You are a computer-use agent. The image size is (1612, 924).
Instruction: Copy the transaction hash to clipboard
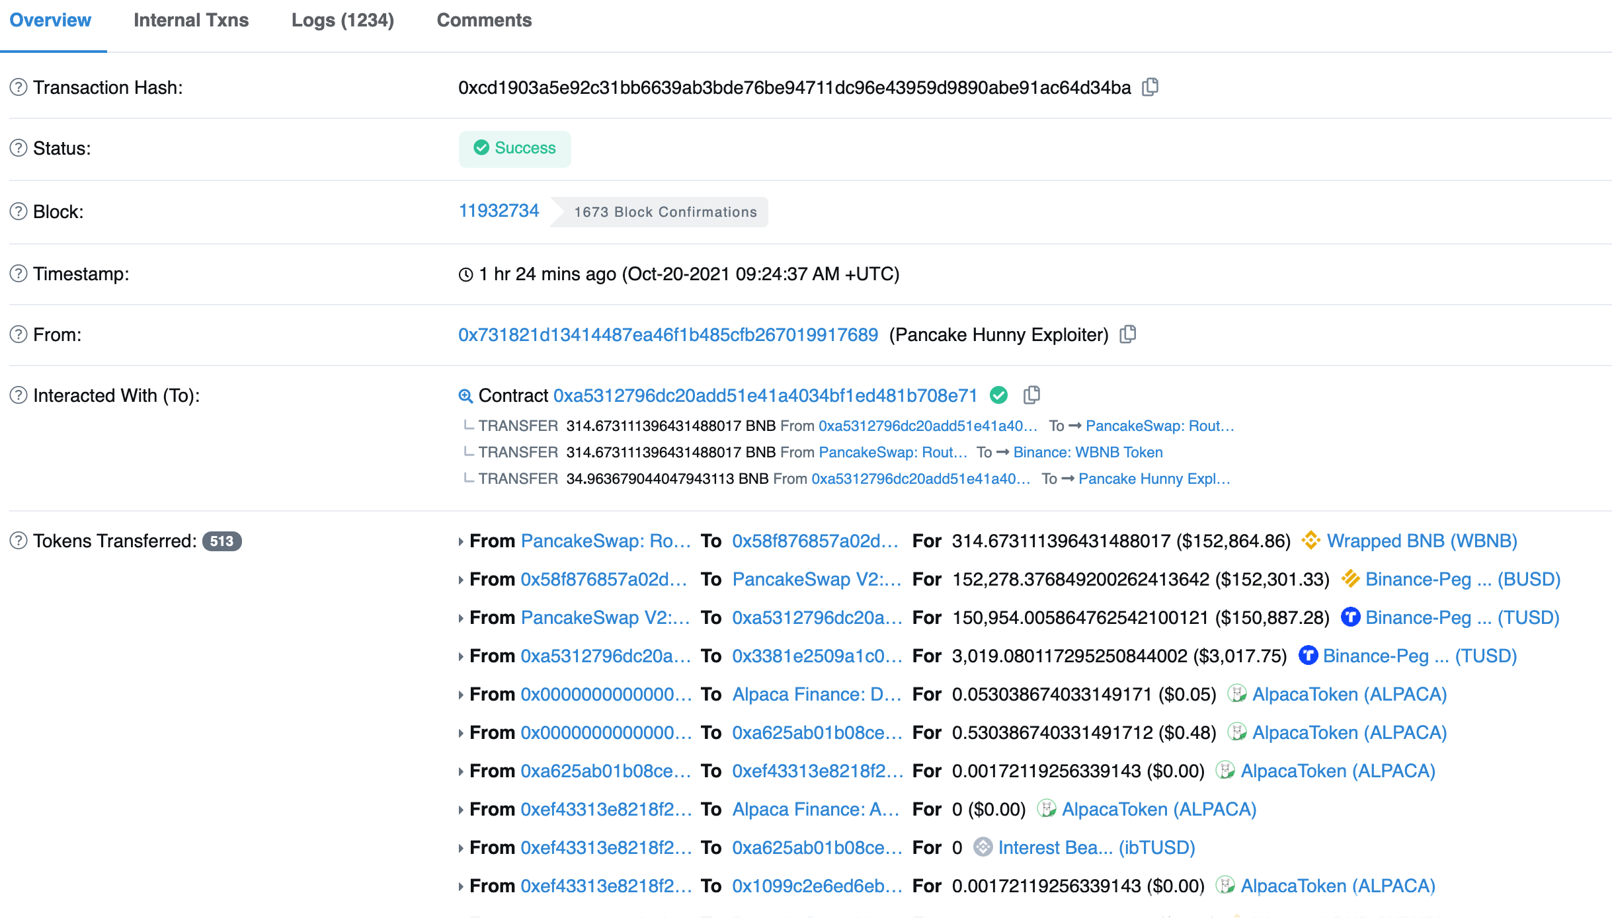pyautogui.click(x=1150, y=87)
